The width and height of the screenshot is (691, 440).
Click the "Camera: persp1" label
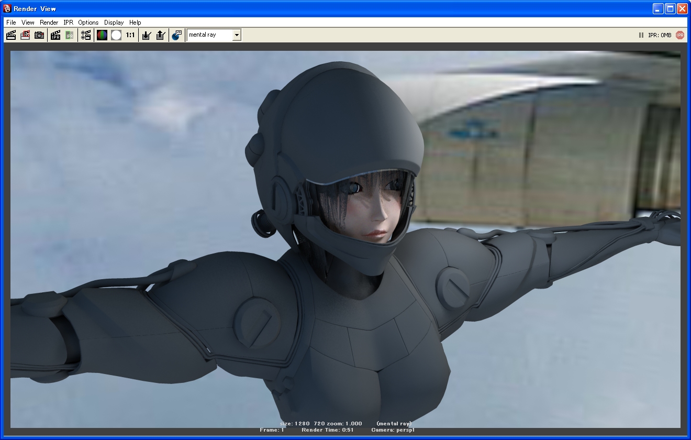(x=393, y=430)
